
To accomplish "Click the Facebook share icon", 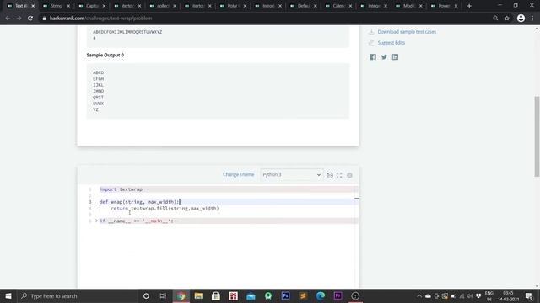I will point(373,57).
